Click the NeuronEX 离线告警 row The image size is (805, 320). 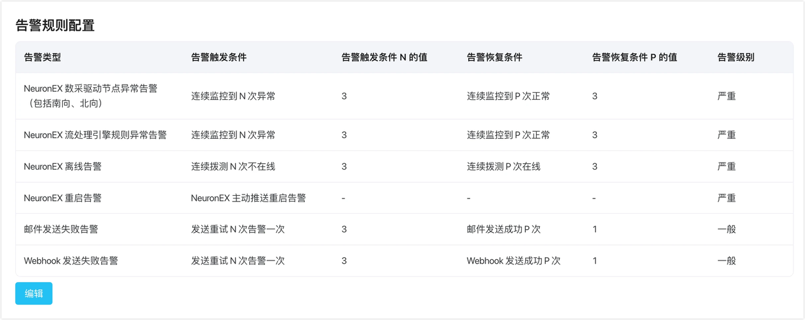click(x=404, y=166)
